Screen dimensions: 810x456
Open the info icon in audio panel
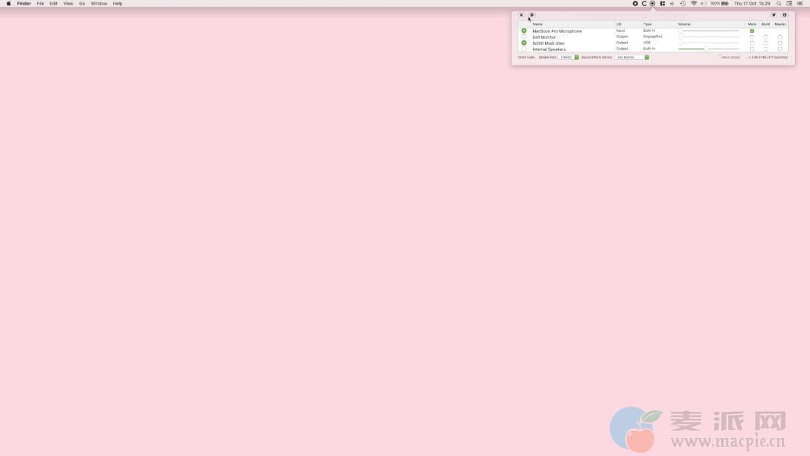click(x=784, y=15)
